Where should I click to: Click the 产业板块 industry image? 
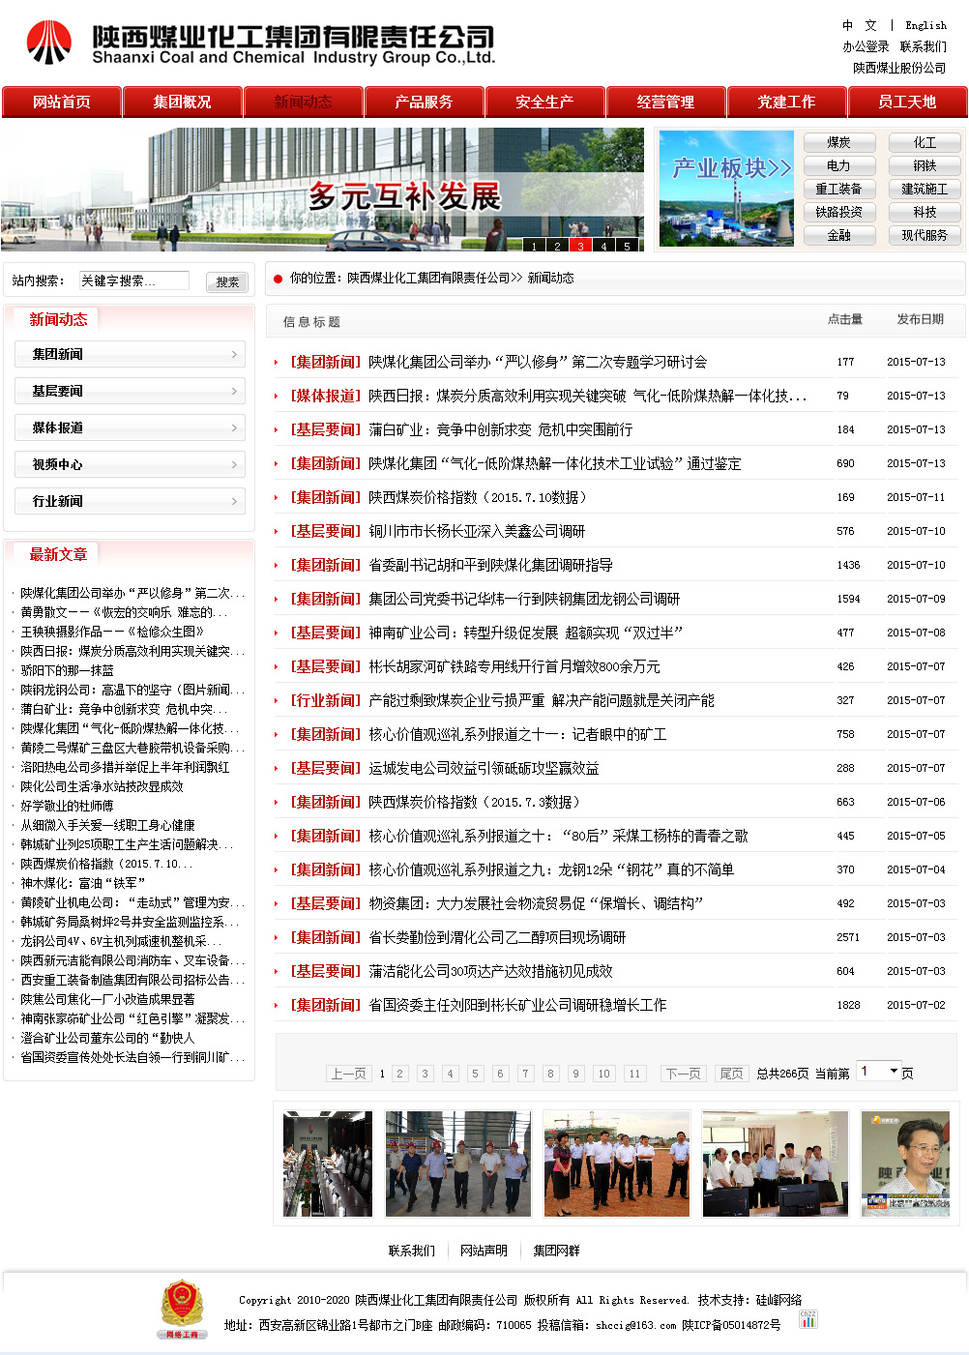click(x=725, y=189)
